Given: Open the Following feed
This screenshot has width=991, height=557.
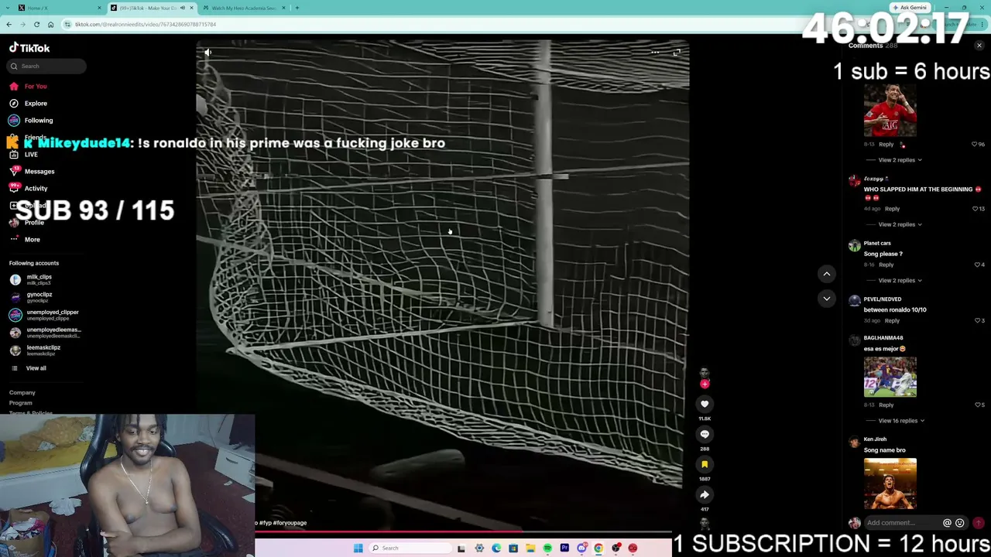Looking at the screenshot, I should [31, 120].
